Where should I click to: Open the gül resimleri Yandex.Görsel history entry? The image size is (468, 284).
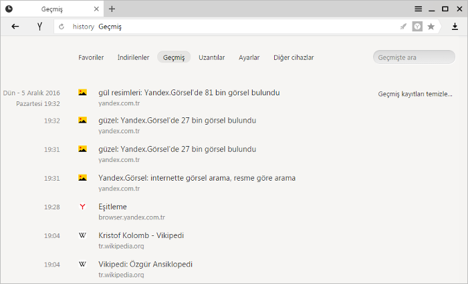point(189,93)
